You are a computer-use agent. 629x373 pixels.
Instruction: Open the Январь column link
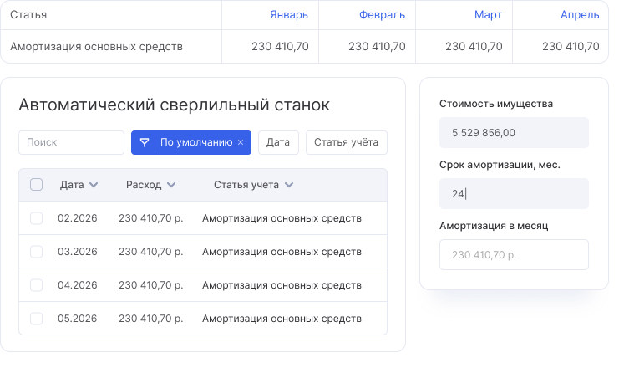point(288,15)
